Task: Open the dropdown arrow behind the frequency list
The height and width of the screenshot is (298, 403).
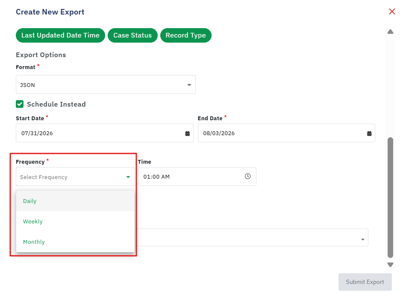Action: pyautogui.click(x=363, y=240)
